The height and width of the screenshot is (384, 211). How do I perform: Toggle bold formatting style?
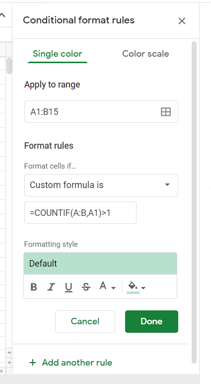(34, 287)
